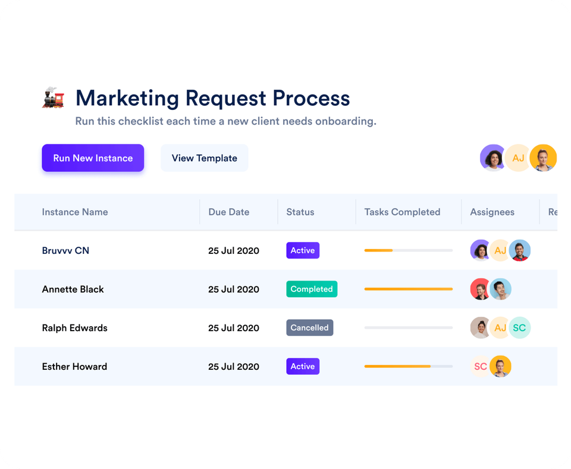Select the AJ assignee in Ralph Edwards row
Viewport: 571px width, 469px height.
pos(500,328)
